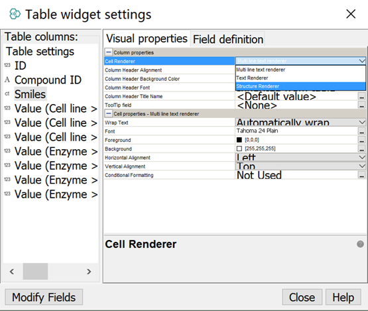Choose Text Renderer from the dropdown list

[x=300, y=78]
